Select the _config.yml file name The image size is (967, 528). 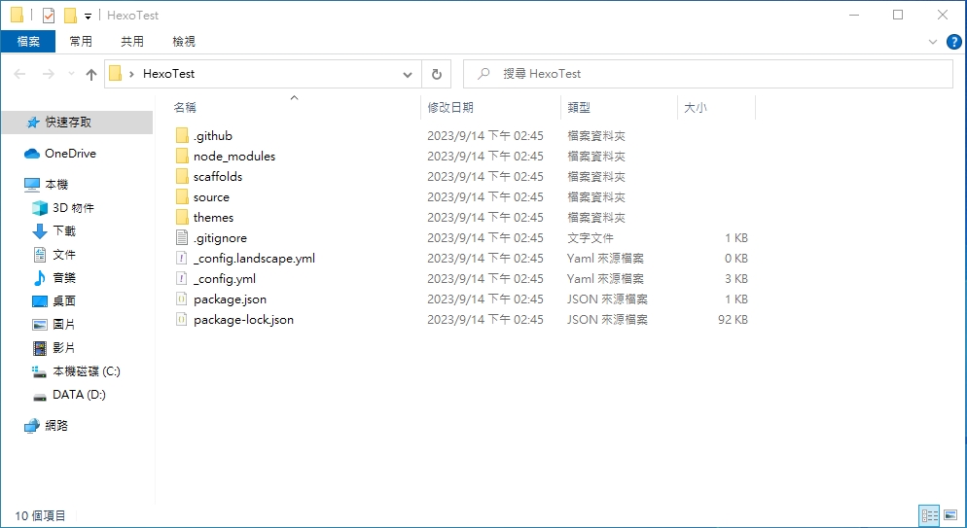click(225, 278)
